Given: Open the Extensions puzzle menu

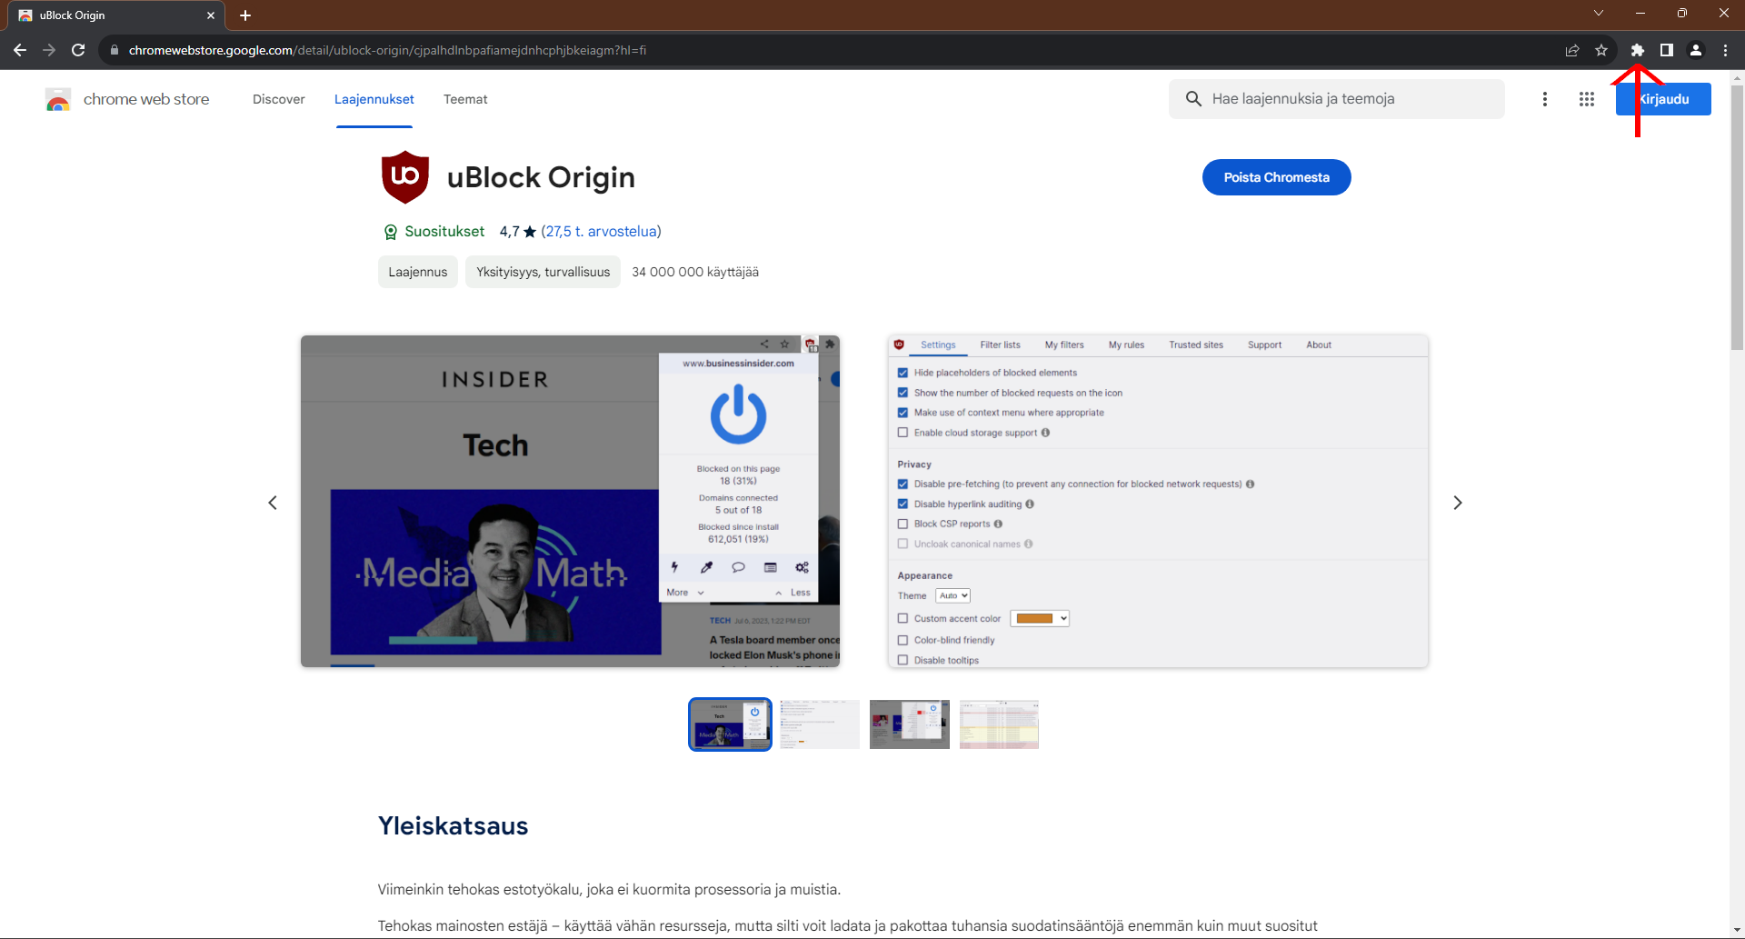Looking at the screenshot, I should (x=1638, y=50).
